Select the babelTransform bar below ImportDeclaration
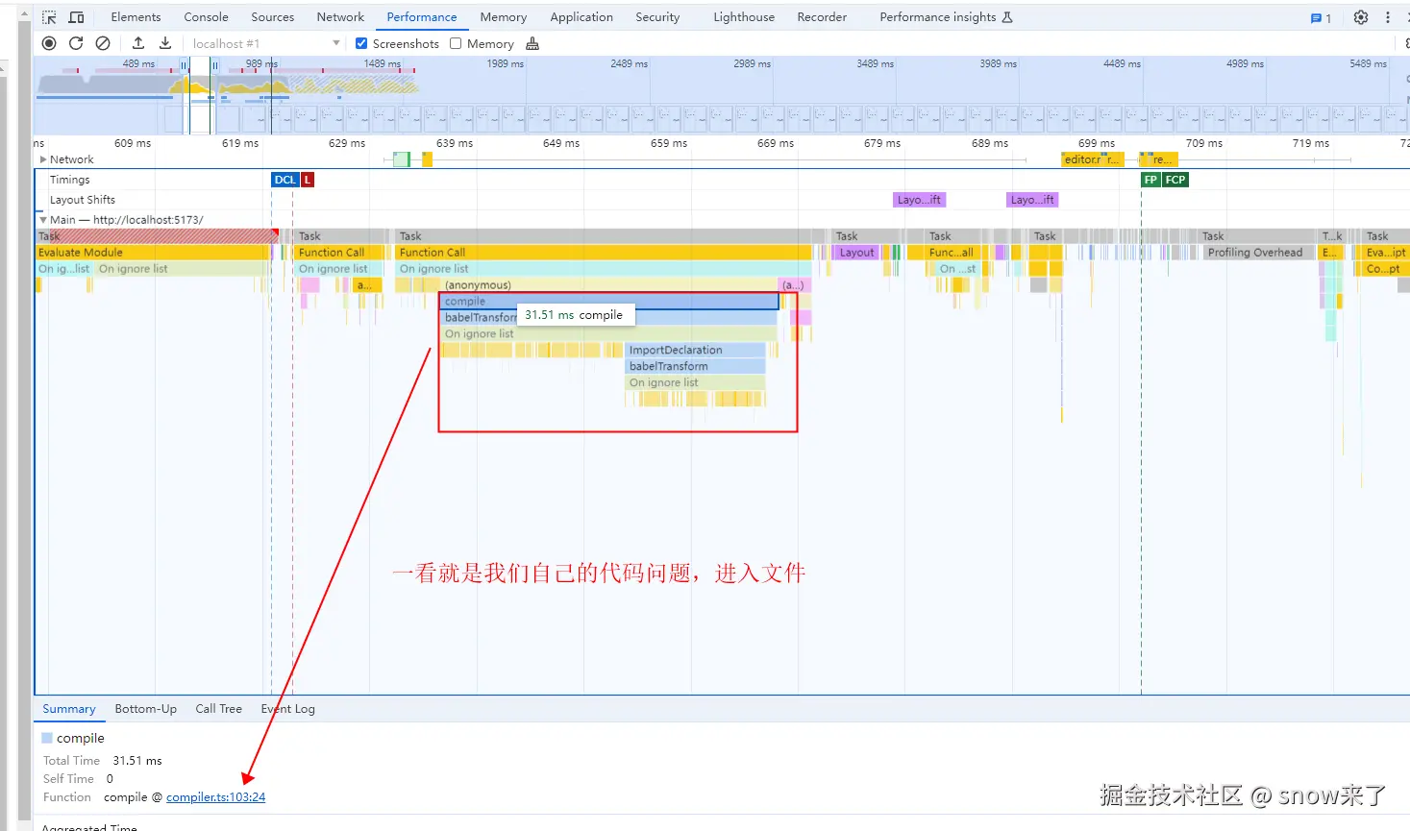This screenshot has height=831, width=1410. point(695,366)
